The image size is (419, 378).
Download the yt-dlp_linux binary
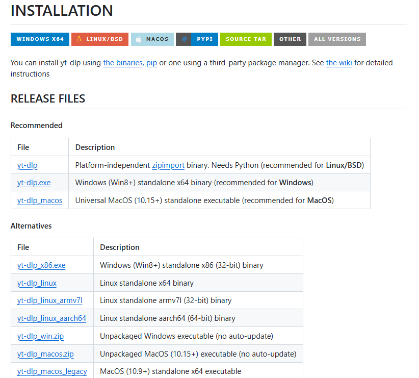click(x=37, y=283)
